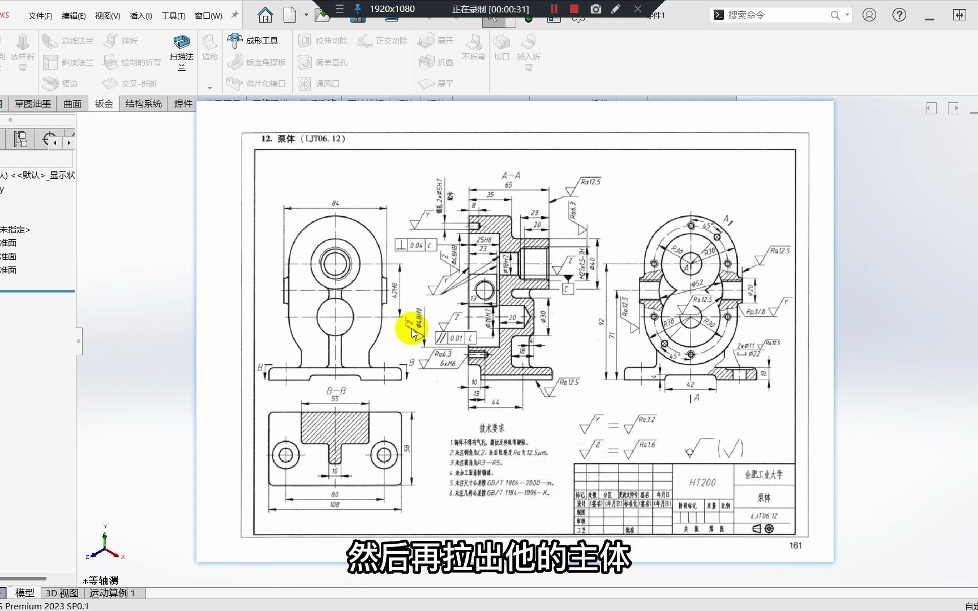The width and height of the screenshot is (978, 611).
Task: Click the search command input field
Action: (777, 15)
